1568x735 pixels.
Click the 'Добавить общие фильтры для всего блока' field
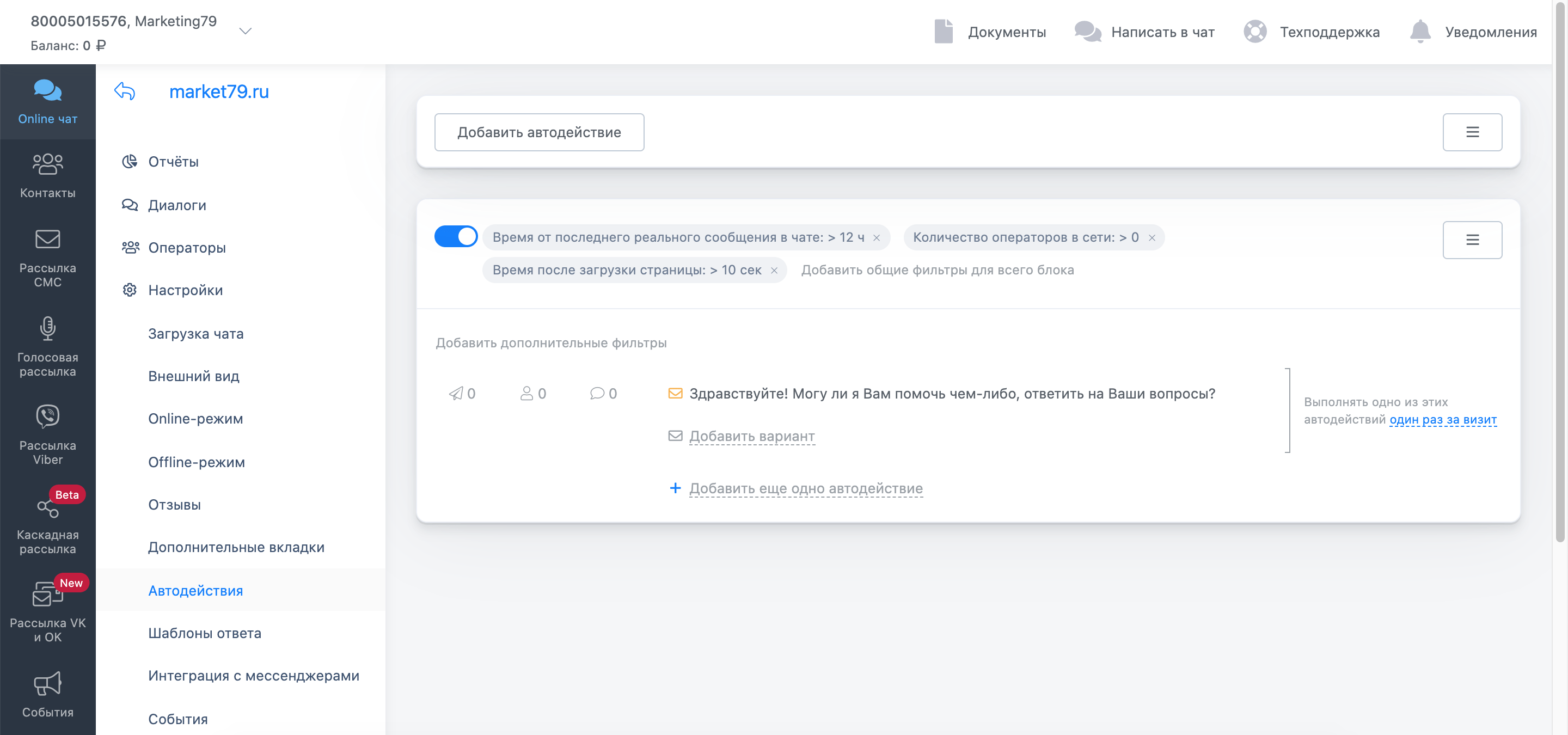pos(937,270)
